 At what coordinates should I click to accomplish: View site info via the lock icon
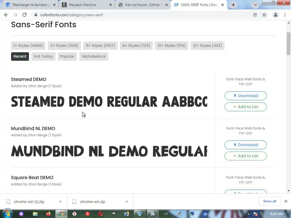pyautogui.click(x=36, y=15)
